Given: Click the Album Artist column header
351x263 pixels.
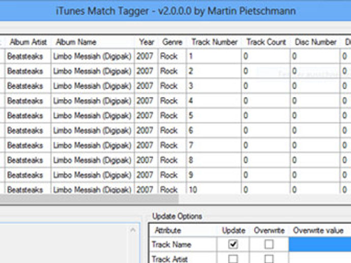Looking at the screenshot, I should [28, 42].
